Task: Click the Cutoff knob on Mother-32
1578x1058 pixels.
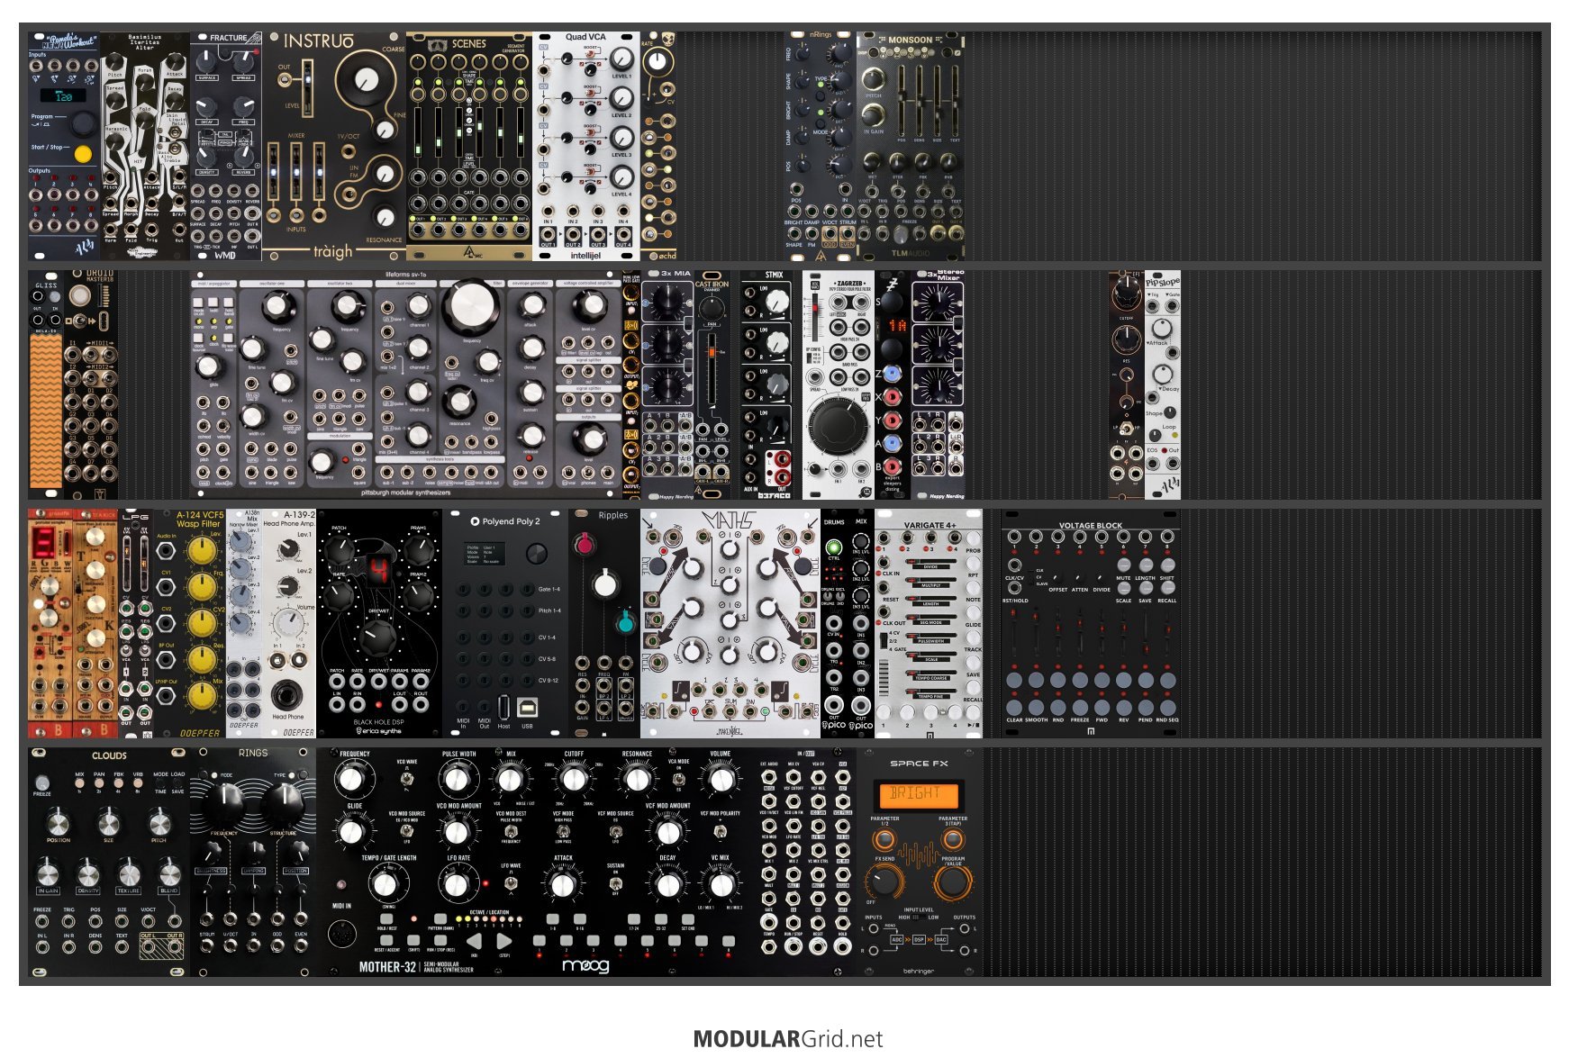Action: pos(574,780)
